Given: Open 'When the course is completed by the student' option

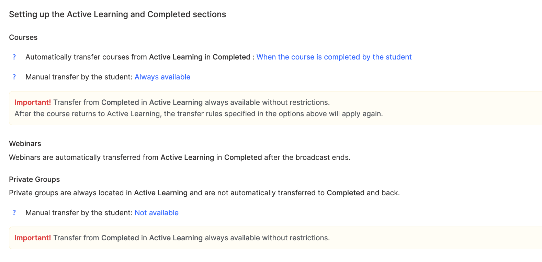Looking at the screenshot, I should pyautogui.click(x=334, y=57).
